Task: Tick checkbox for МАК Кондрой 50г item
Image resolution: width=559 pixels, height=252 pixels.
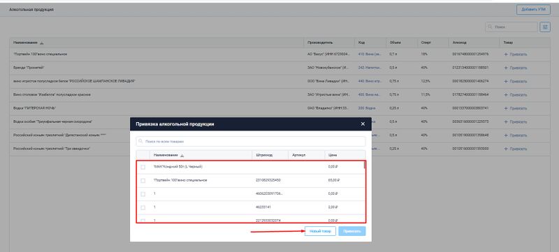Action: point(143,167)
